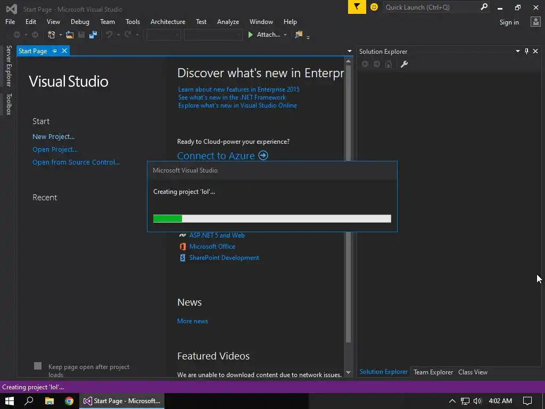The height and width of the screenshot is (409, 545).
Task: Click the Start Page scroll down arrow
Action: 348,372
